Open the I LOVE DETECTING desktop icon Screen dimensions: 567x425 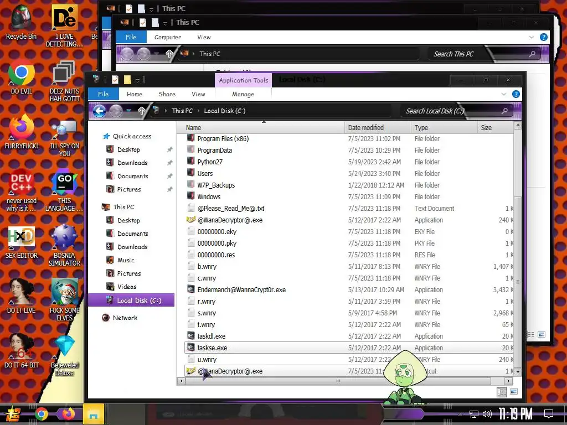[64, 25]
